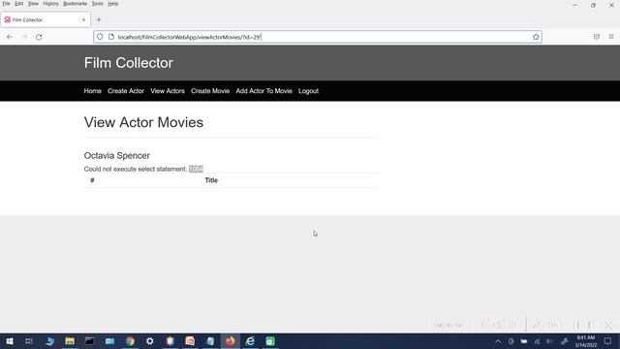The width and height of the screenshot is (620, 349).
Task: Open the green app taskbar icon
Action: coord(270,341)
